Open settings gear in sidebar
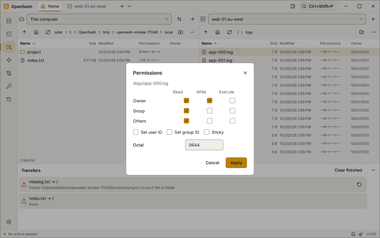 click(x=9, y=222)
